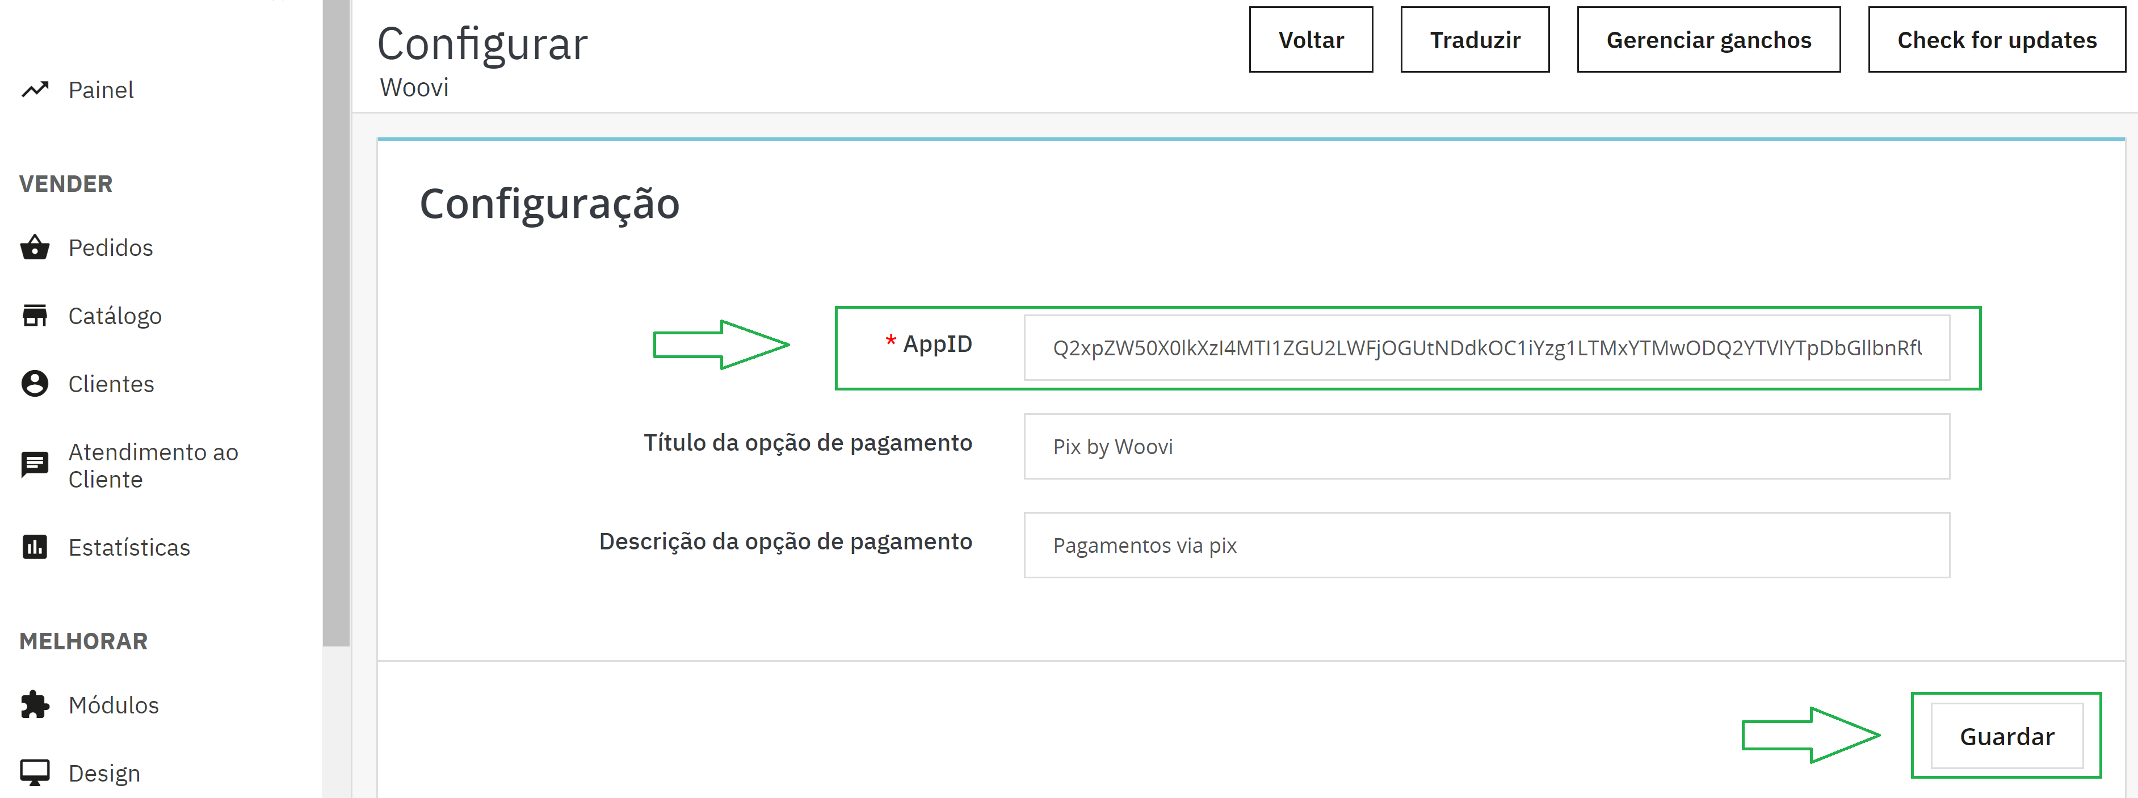This screenshot has height=798, width=2138.
Task: Select the bar chart icon for Estatísticas
Action: tap(34, 547)
